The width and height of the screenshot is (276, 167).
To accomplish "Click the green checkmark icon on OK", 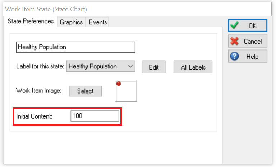I will (234, 25).
